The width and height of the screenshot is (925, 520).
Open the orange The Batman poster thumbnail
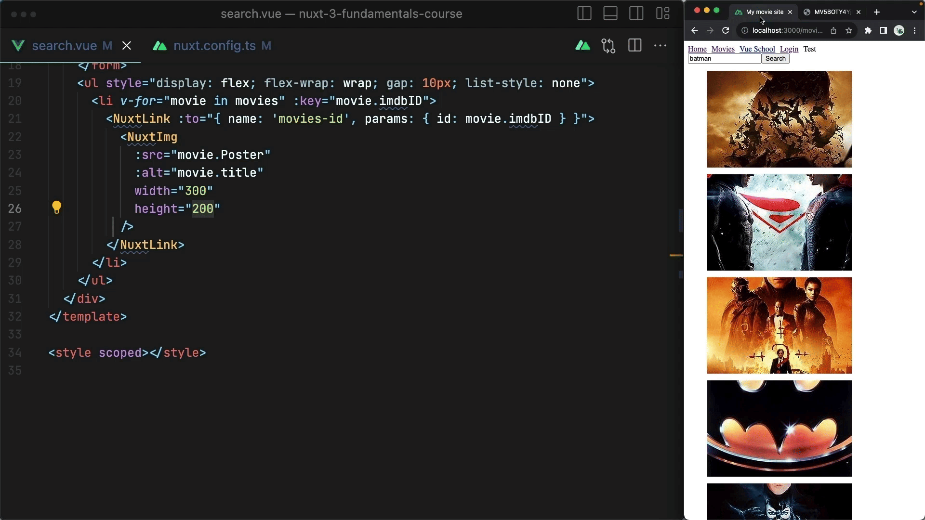coord(780,325)
